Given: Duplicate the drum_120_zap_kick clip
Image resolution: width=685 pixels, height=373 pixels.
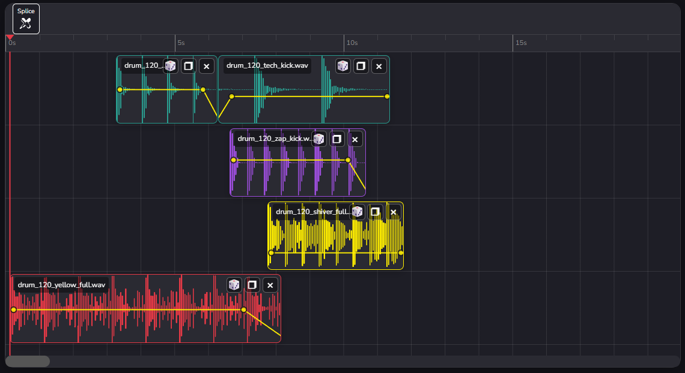Looking at the screenshot, I should [337, 139].
